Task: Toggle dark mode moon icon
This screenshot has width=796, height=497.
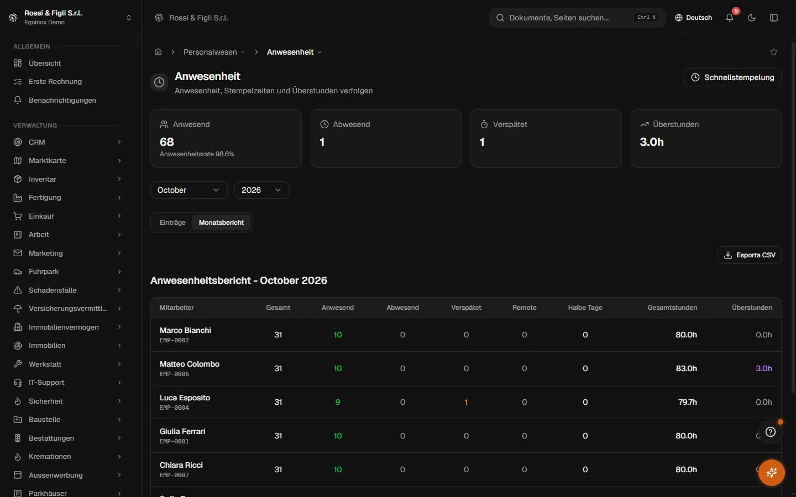Action: click(x=752, y=18)
